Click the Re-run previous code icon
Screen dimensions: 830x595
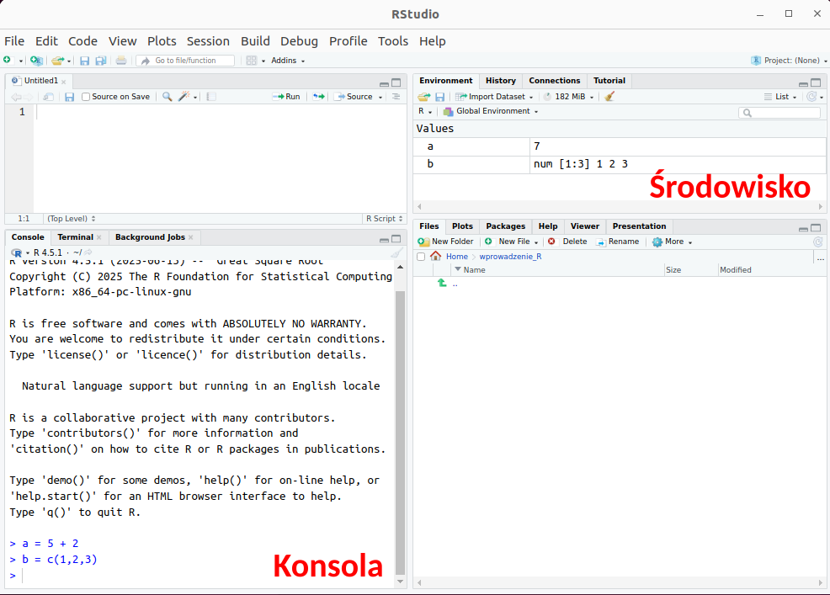(x=319, y=96)
